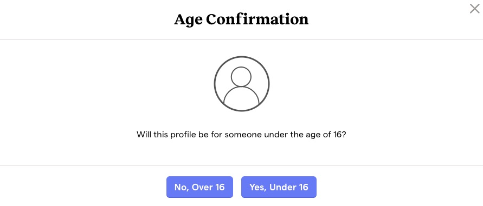This screenshot has width=483, height=206.
Task: Click the Age Confirmation heading
Action: tap(241, 19)
